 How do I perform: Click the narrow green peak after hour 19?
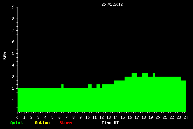point(154,75)
